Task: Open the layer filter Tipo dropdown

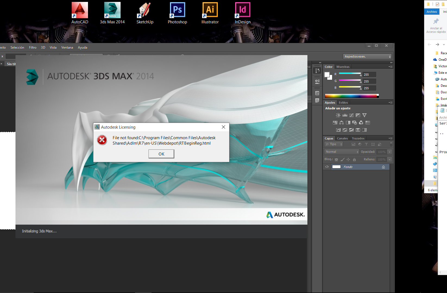Action: (334, 144)
